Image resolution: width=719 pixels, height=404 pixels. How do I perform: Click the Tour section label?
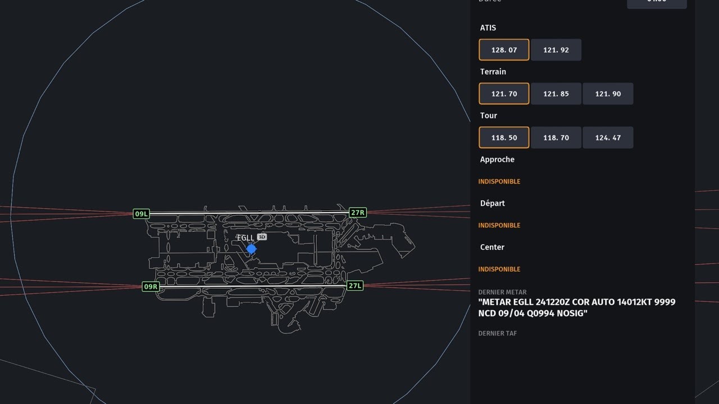tap(488, 116)
